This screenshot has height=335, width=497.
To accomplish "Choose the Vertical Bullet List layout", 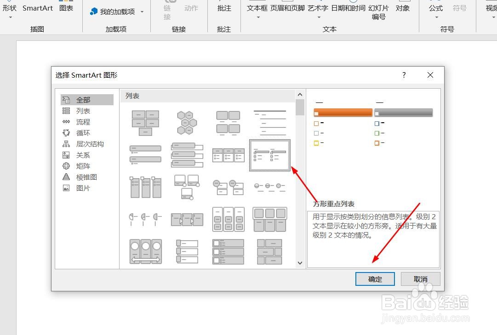I will (145, 155).
